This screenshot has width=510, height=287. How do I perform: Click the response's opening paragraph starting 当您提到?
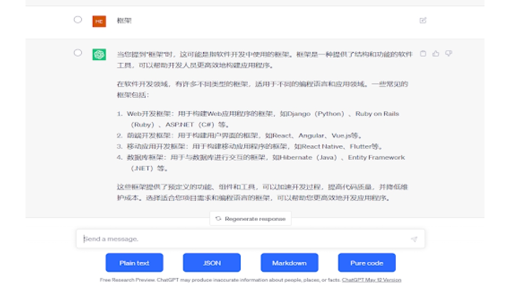[265, 60]
